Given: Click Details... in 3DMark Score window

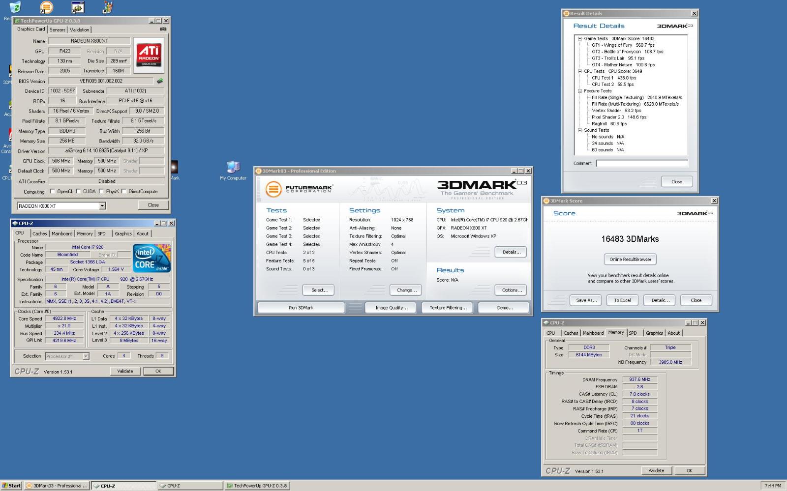Looking at the screenshot, I should [x=660, y=300].
